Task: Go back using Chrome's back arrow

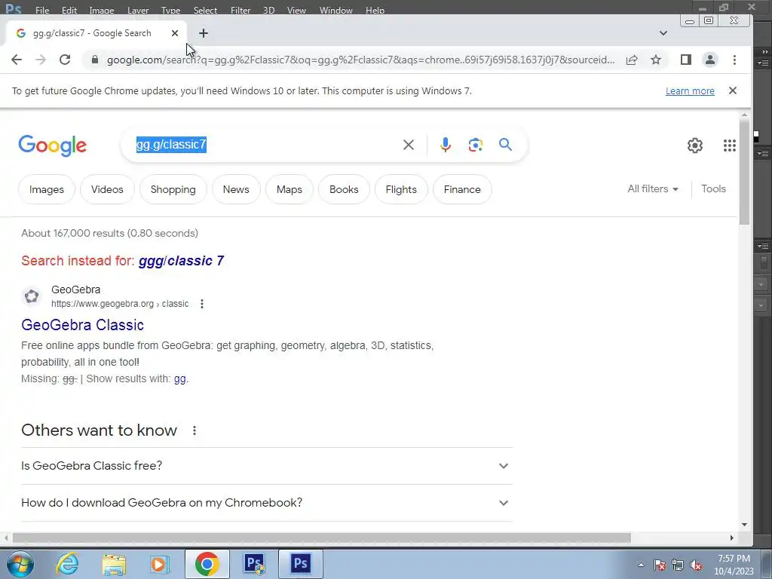Action: click(17, 60)
